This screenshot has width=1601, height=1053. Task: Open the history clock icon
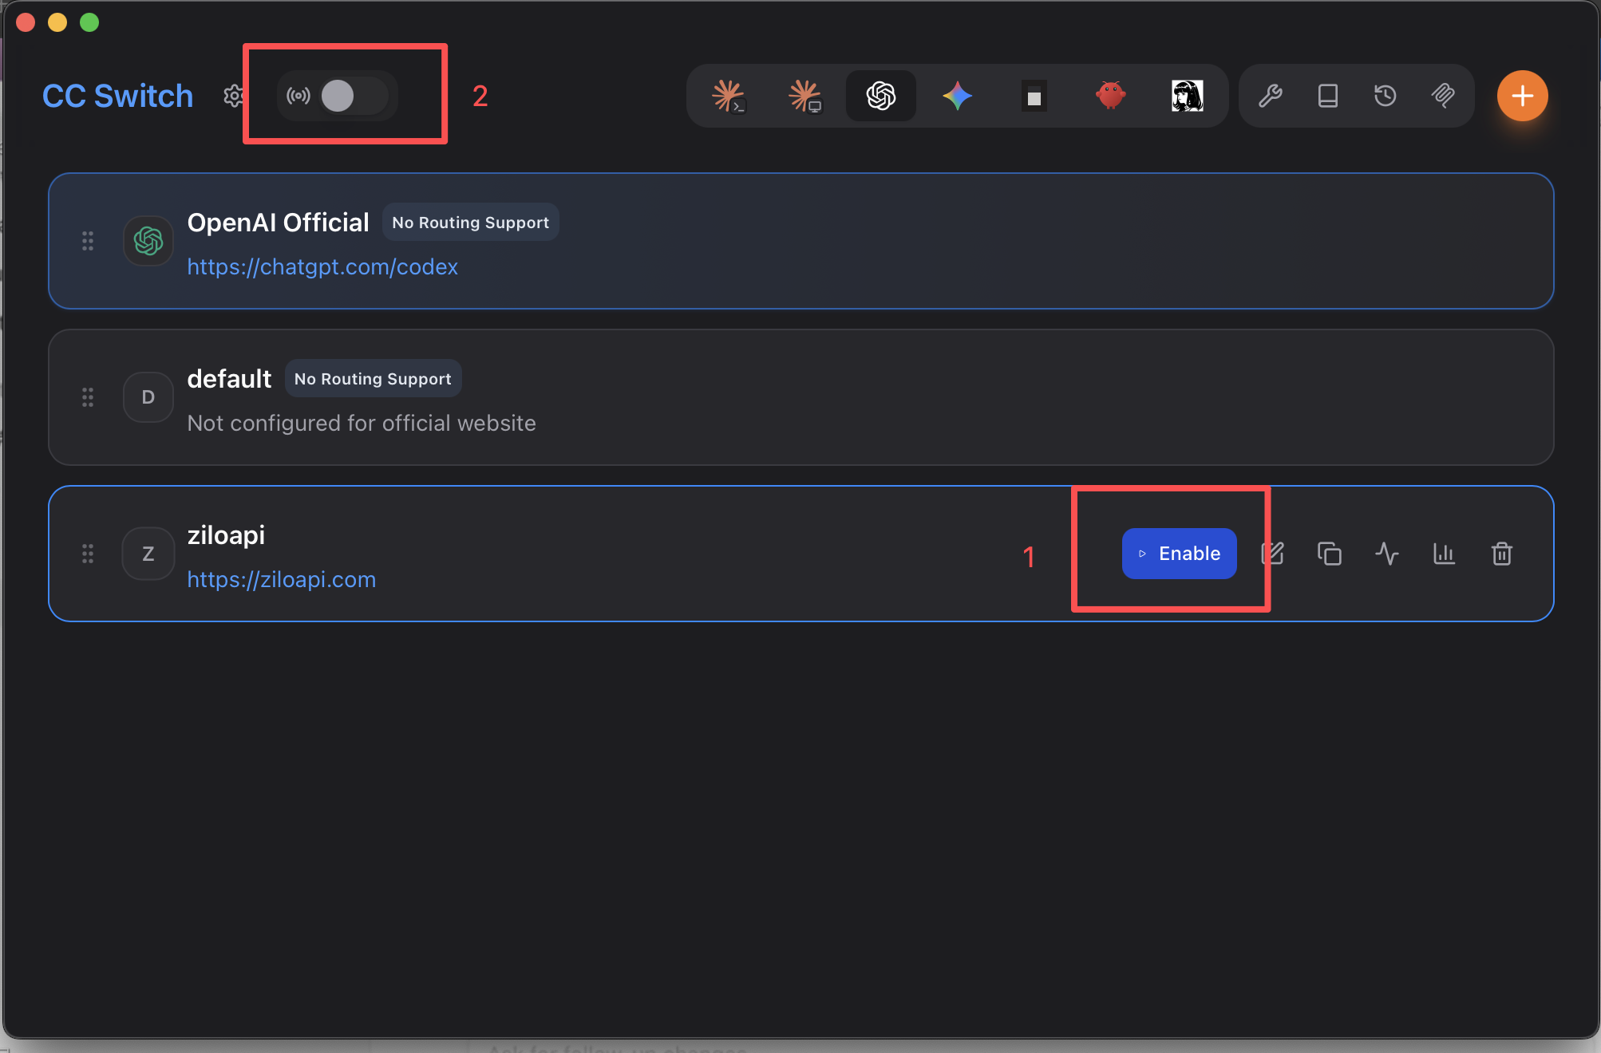(x=1386, y=96)
